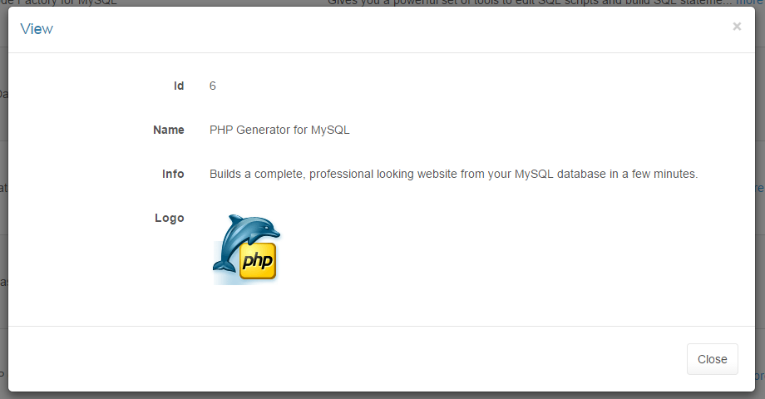Click the X icon in the View dialog header
765x399 pixels.
(x=736, y=27)
